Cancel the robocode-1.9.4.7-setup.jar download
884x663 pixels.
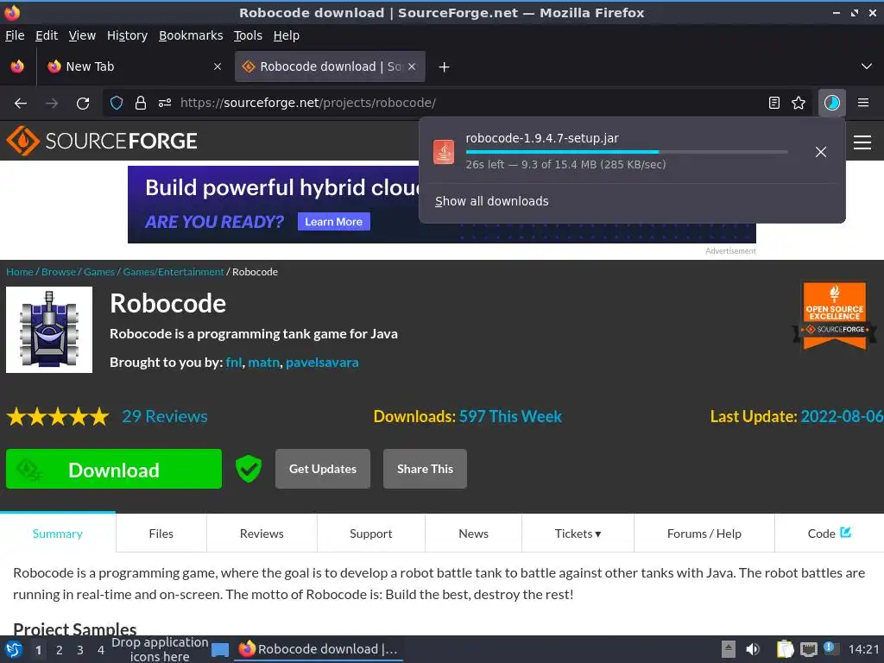[x=821, y=152]
